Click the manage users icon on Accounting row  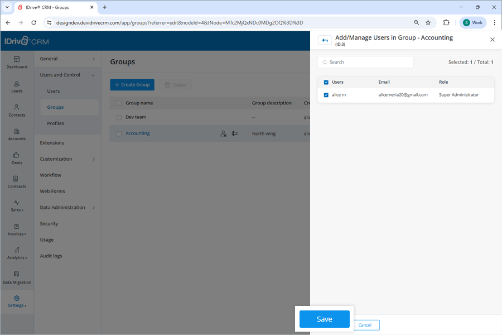tap(223, 133)
